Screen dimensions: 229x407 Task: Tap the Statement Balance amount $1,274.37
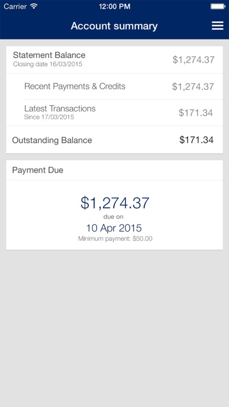193,60
